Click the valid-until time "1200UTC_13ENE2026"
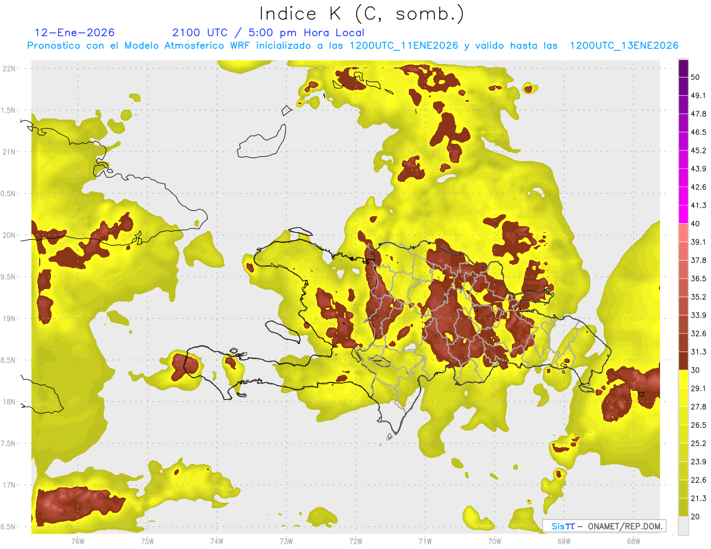 pos(624,46)
